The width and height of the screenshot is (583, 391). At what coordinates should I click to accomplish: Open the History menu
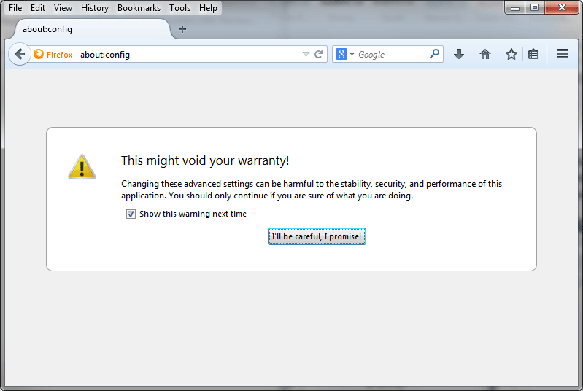95,8
